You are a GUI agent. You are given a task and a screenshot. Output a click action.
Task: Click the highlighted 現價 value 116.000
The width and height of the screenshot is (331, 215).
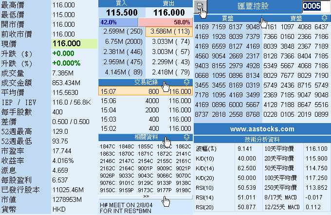pos(67,43)
